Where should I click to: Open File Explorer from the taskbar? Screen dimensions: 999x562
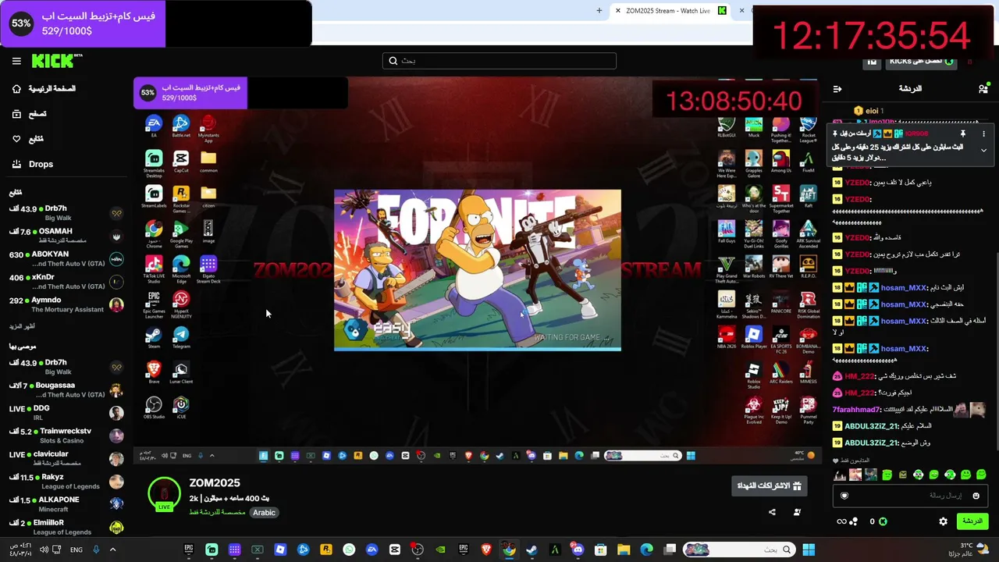[624, 550]
